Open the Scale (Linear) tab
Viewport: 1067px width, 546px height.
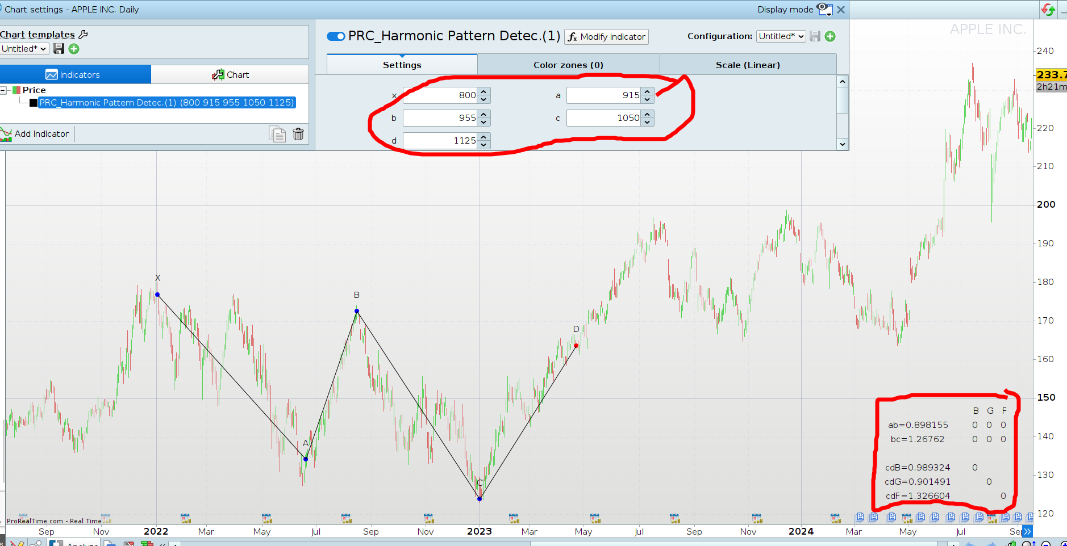coord(748,65)
